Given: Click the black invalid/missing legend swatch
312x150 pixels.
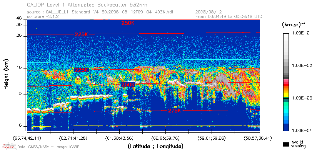Looking at the screenshot, I should [x=286, y=144].
